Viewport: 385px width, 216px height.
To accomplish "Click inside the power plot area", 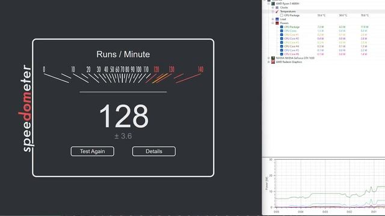I will [x=330, y=184].
